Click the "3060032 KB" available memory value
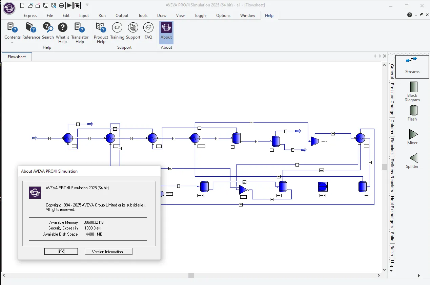 pos(94,222)
